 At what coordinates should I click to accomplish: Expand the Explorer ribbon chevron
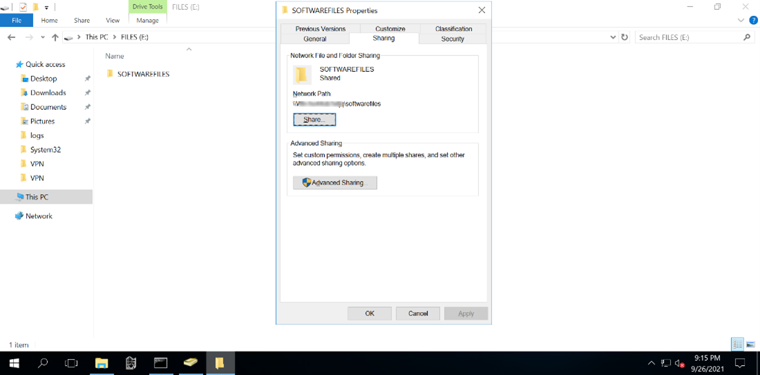point(740,20)
